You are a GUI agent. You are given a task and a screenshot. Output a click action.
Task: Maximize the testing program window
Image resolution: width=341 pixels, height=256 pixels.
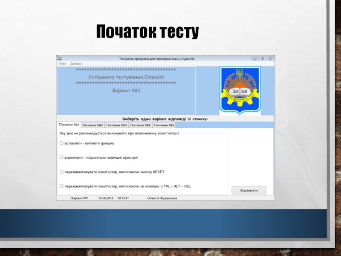coord(262,58)
